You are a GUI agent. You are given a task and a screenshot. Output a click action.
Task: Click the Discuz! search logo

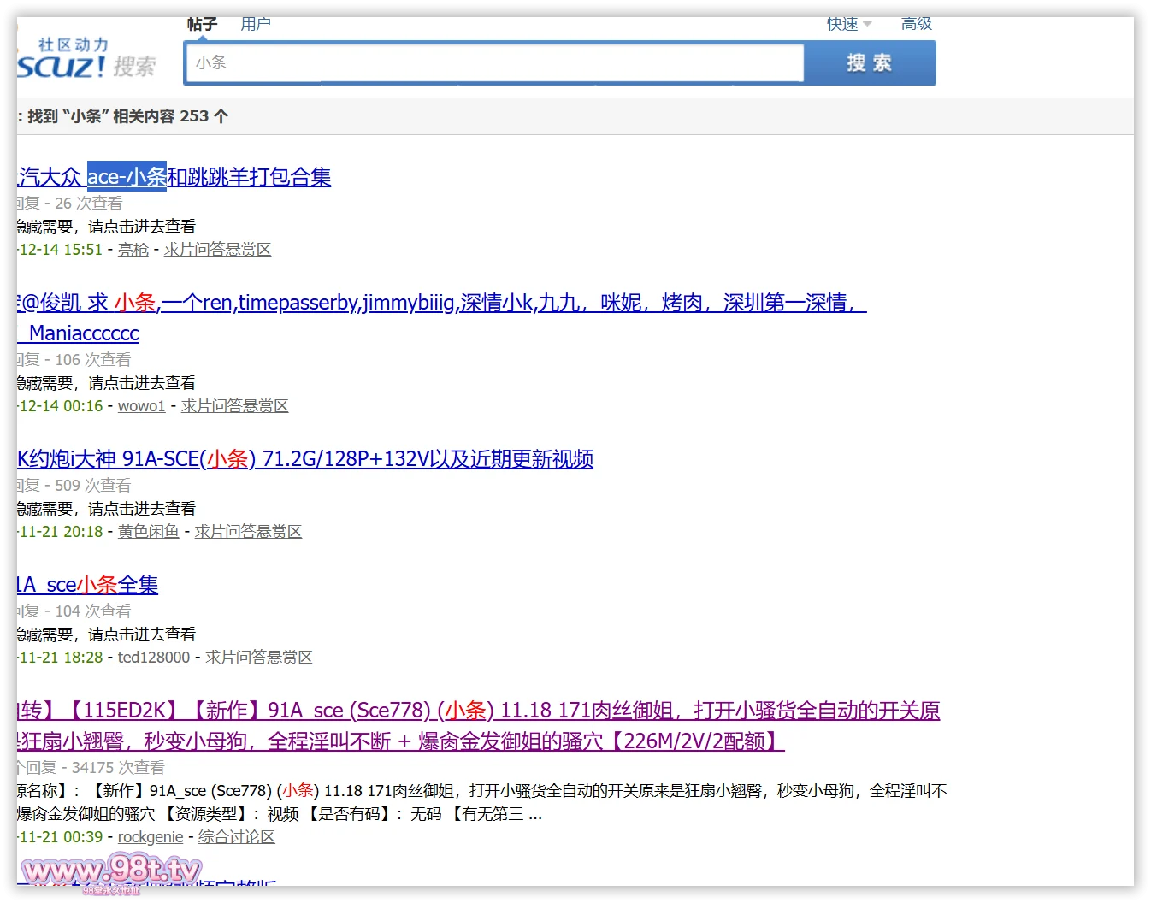pos(86,58)
